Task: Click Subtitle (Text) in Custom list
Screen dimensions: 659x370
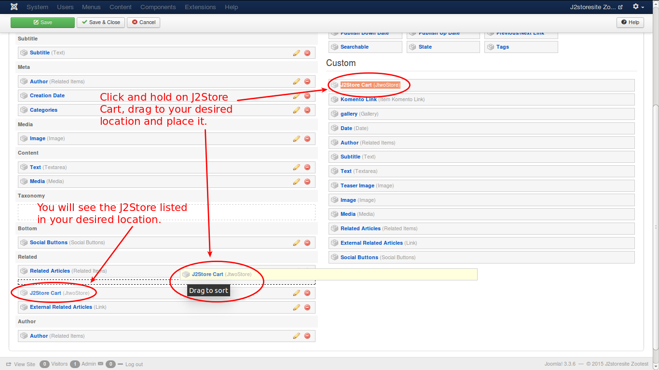Action: click(x=481, y=157)
